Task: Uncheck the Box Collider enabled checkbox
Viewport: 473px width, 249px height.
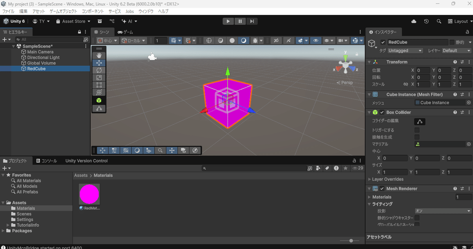Action: [382, 112]
